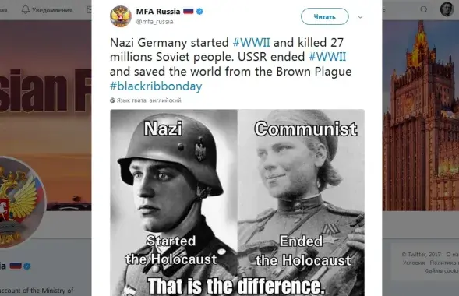Open the first #WWII hashtag after 'started'
Image resolution: width=459 pixels, height=296 pixels.
[251, 43]
